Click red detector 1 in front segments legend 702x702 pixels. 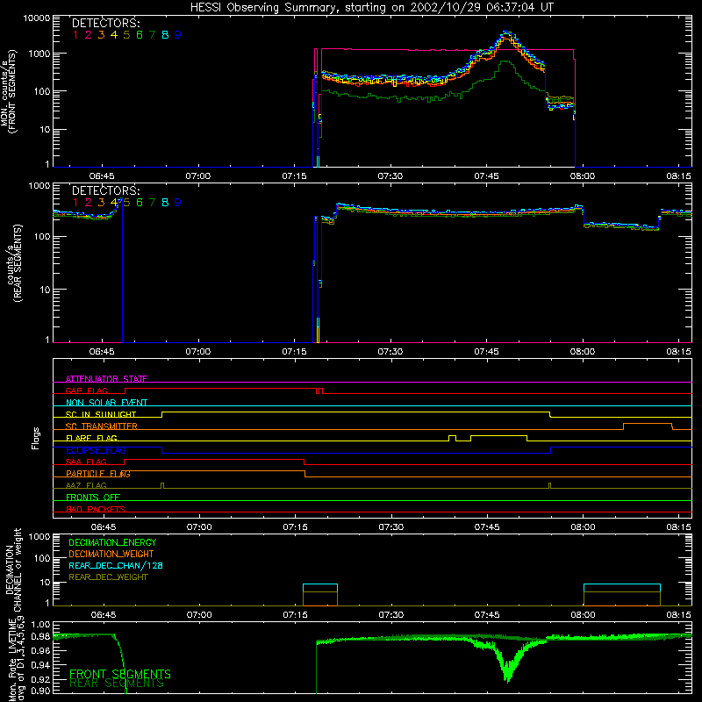(75, 35)
